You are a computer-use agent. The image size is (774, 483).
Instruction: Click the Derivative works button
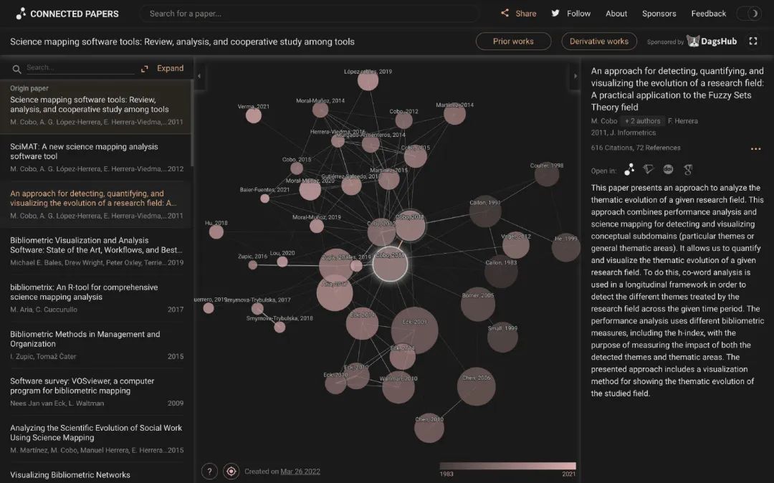coord(598,42)
